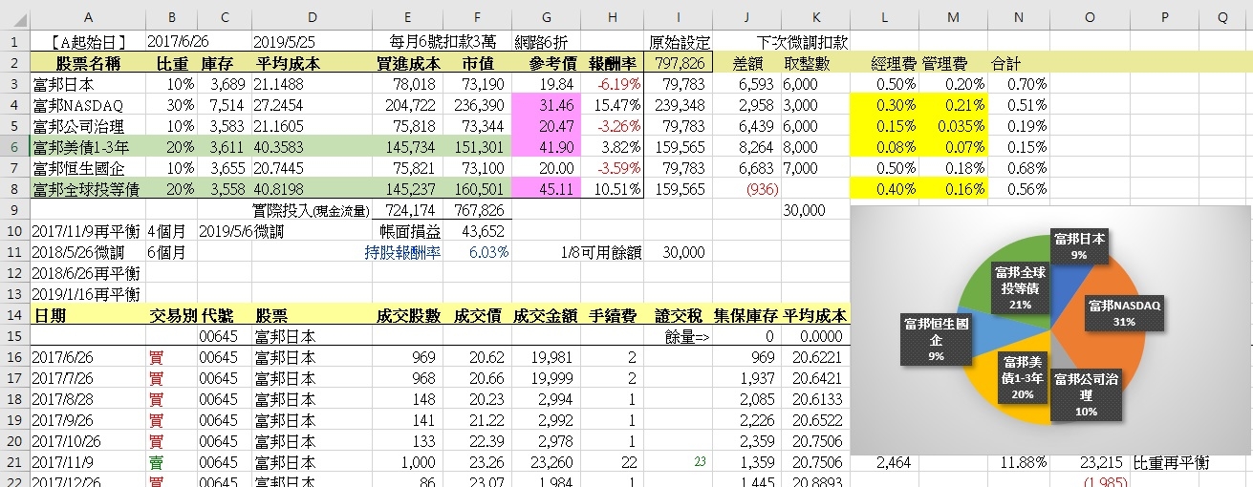Image resolution: width=1253 pixels, height=487 pixels.
Task: Select the date 2017/6/26 in row 16
Action: [88, 357]
